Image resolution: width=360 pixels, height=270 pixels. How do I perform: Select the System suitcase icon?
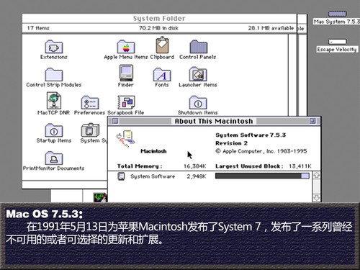point(90,130)
